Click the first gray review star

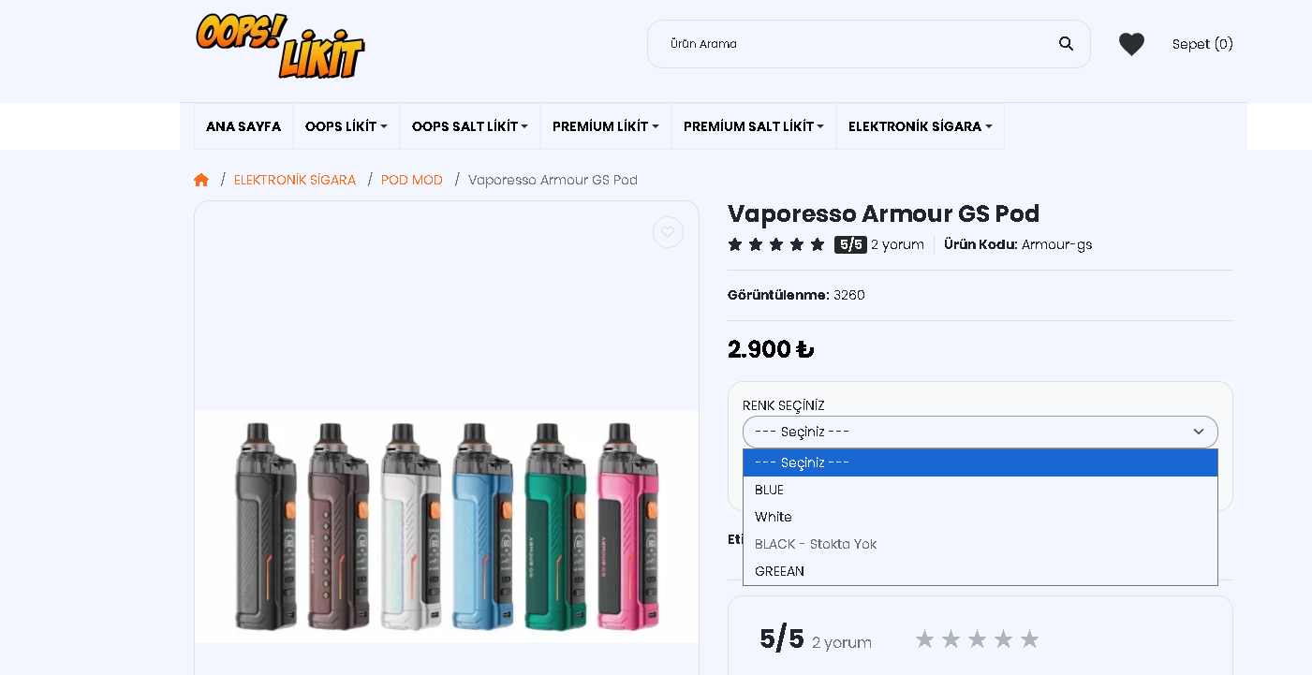click(924, 639)
